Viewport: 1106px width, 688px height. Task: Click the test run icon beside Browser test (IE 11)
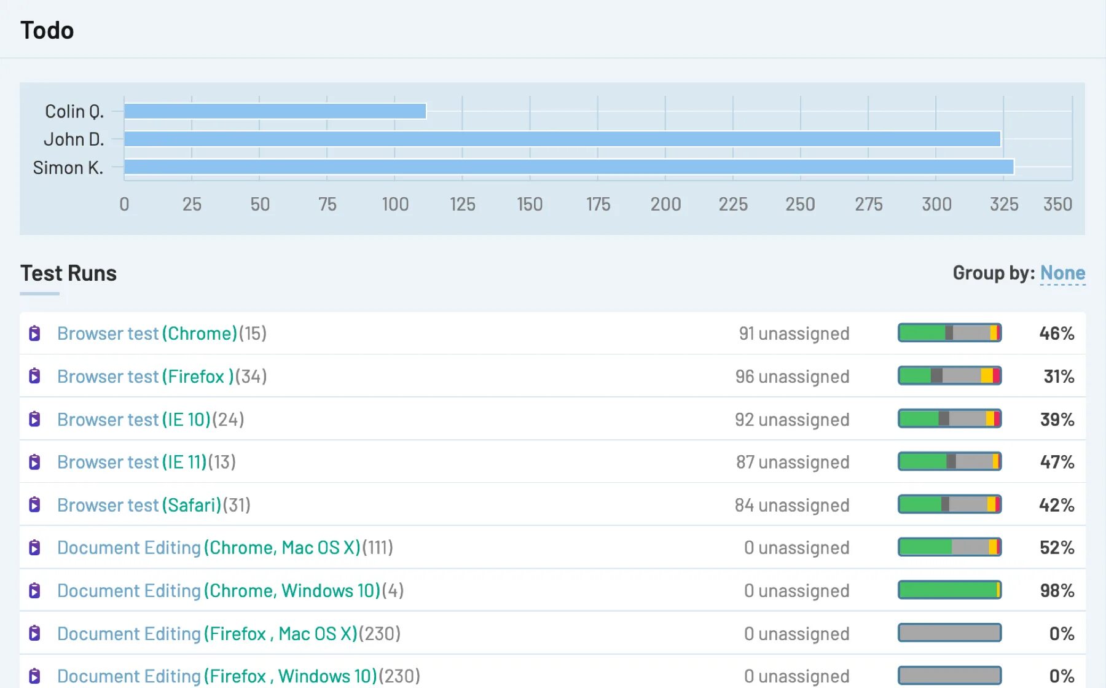(x=35, y=462)
